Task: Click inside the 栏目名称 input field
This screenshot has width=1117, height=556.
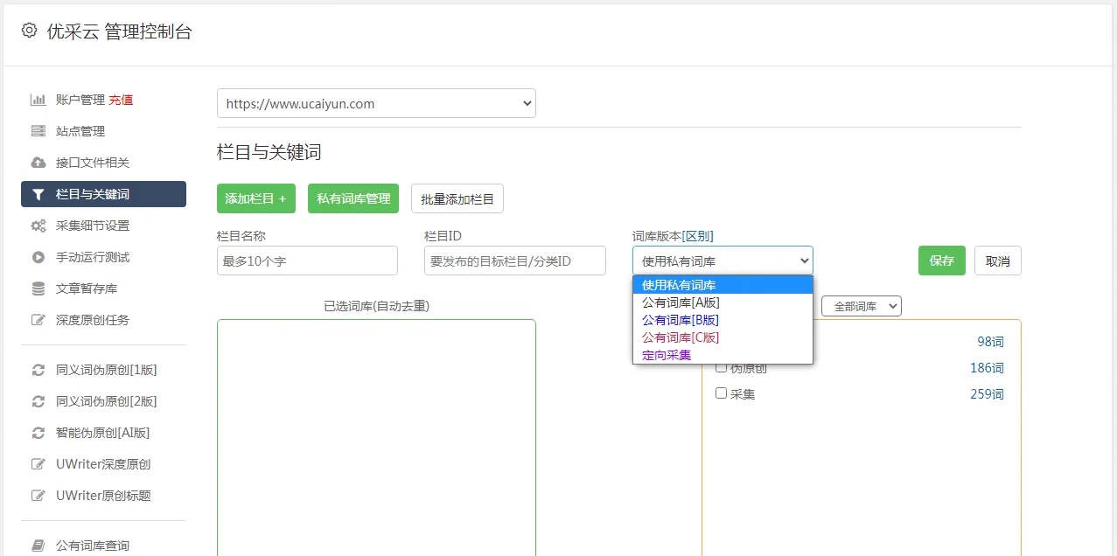Action: [x=306, y=260]
